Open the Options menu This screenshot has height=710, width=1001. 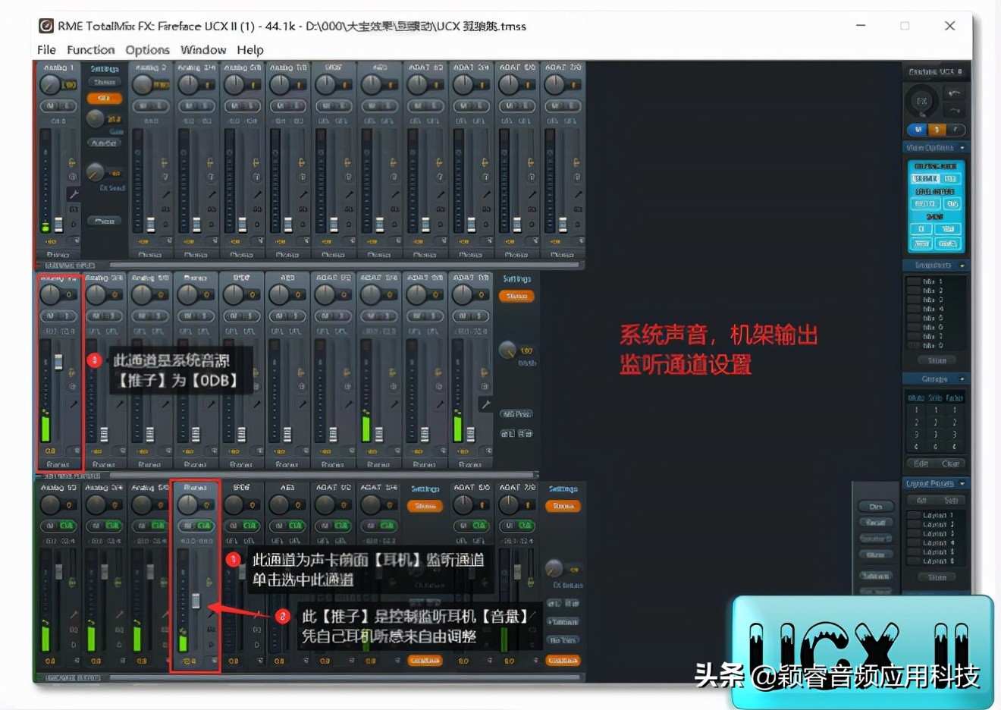(146, 50)
